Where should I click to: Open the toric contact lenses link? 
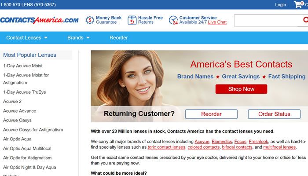point(166,147)
